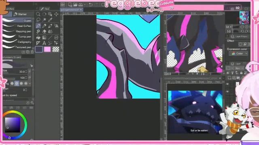This screenshot has height=145, width=259.
Task: Toggle visibility eye of second layer
Action: point(227,91)
